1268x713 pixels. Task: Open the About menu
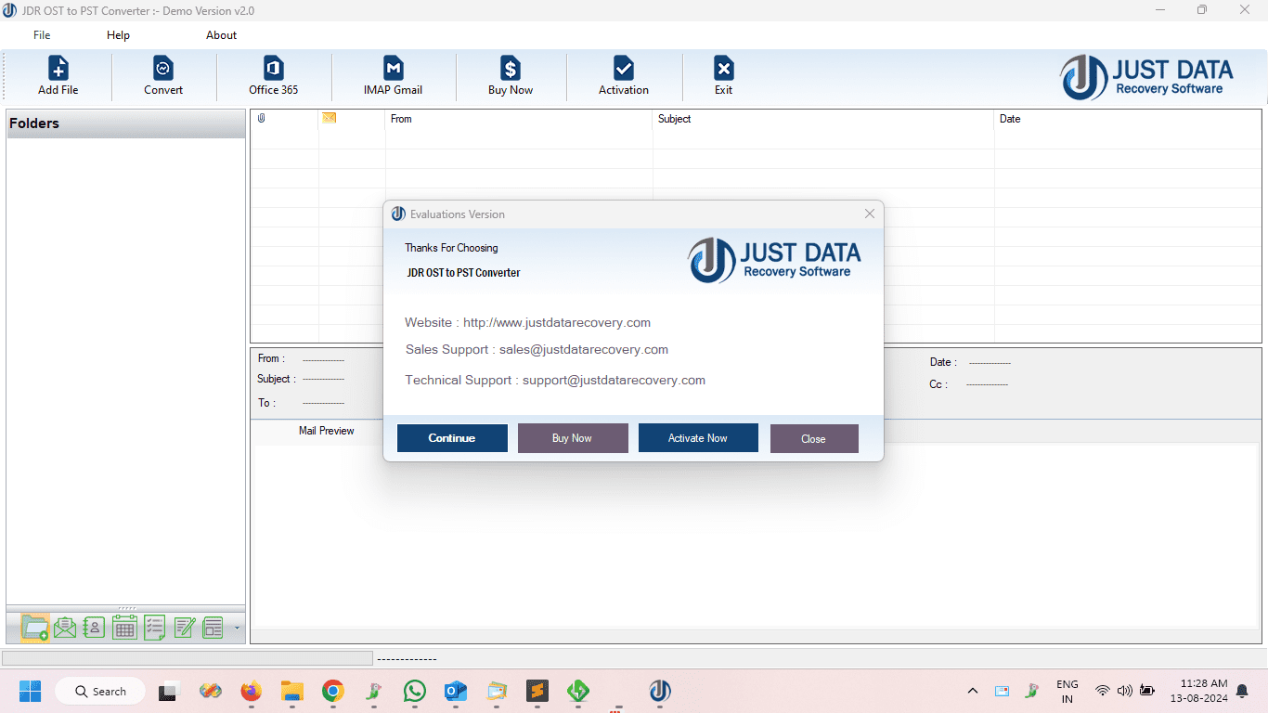[x=221, y=35]
